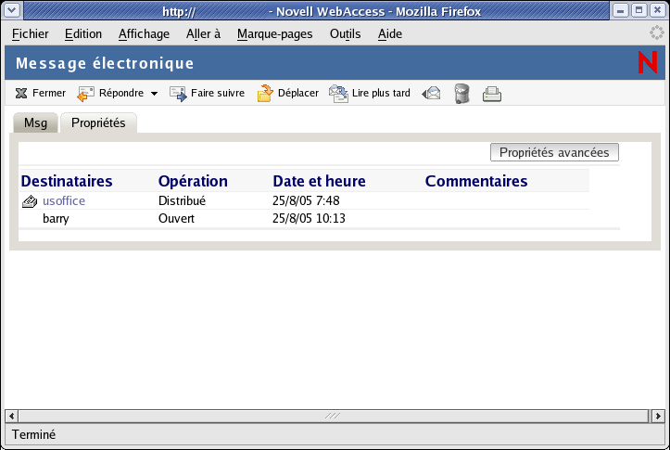This screenshot has height=450, width=670.
Task: Select the Propriétés tab
Action: [98, 122]
